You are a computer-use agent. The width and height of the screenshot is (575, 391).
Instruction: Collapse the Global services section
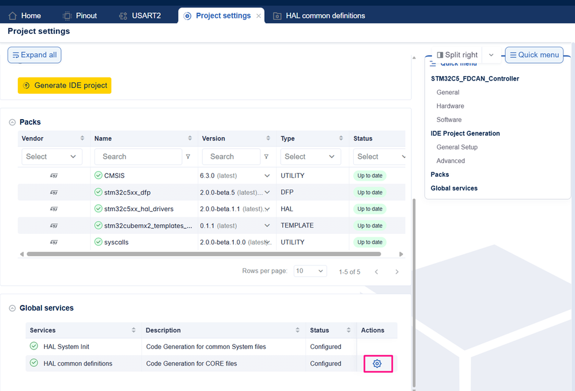click(12, 308)
